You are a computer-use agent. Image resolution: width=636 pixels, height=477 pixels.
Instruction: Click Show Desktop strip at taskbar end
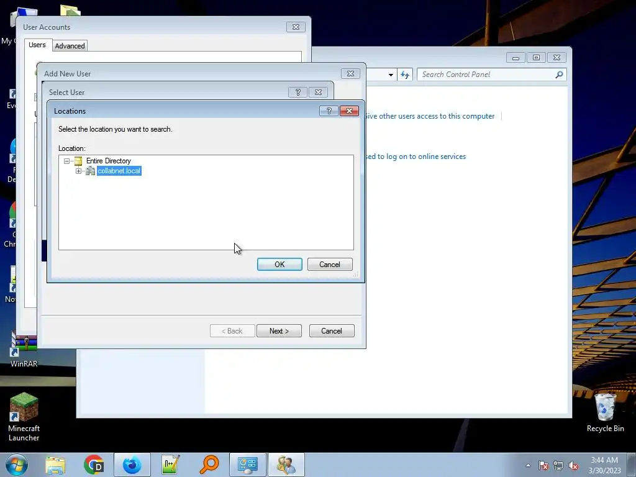(632, 465)
